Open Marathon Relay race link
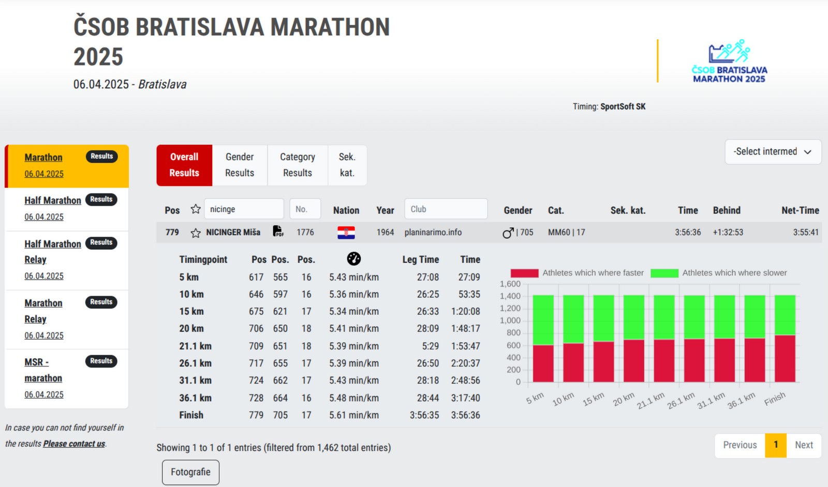828x487 pixels. pyautogui.click(x=43, y=311)
